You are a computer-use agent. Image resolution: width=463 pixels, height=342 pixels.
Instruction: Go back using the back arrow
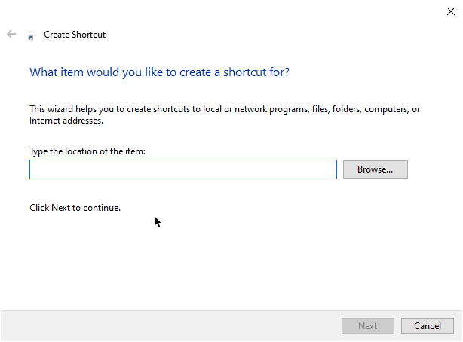click(x=11, y=35)
